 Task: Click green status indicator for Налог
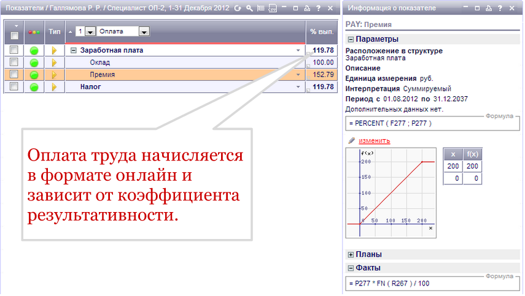click(34, 87)
